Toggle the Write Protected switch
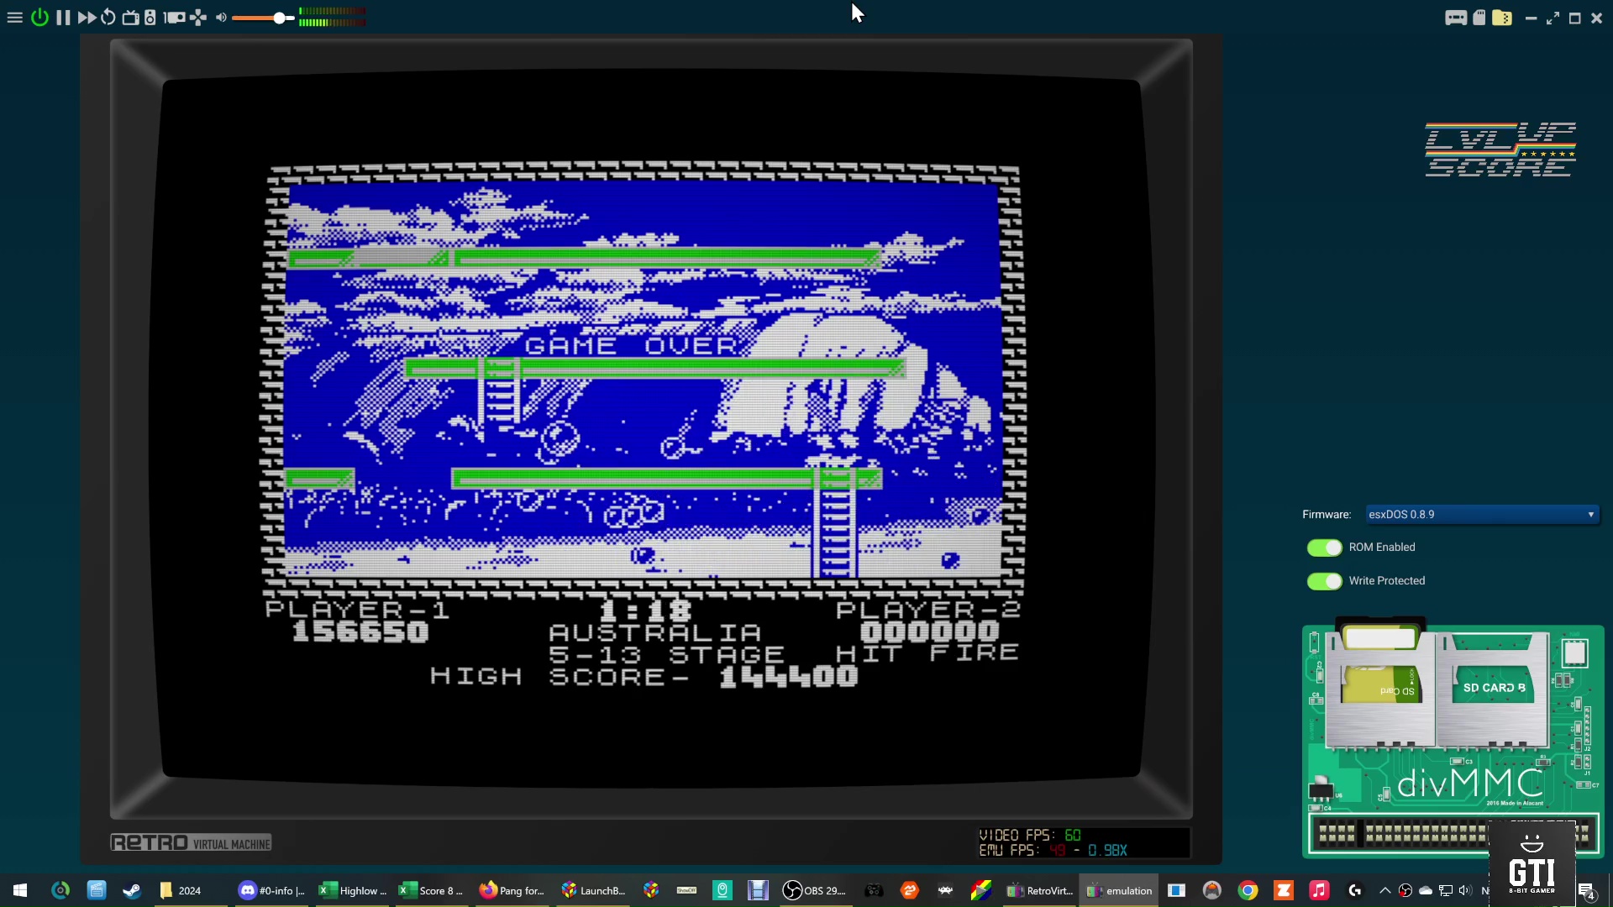Screen dimensions: 1613x907 1325,581
